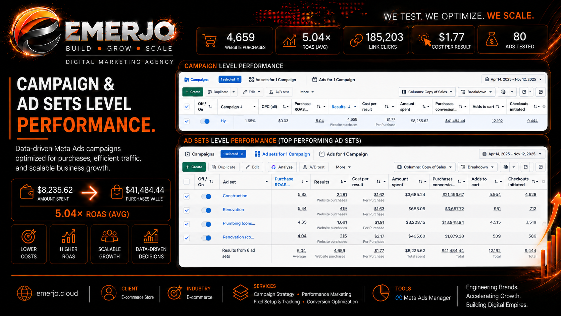Open date range dropdown in campaign panel
This screenshot has width=561, height=316.
click(513, 80)
